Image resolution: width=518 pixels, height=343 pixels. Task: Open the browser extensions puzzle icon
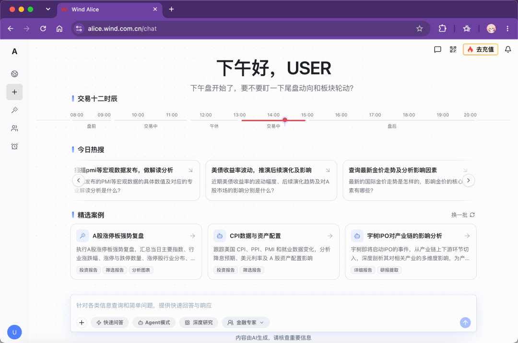pos(442,29)
